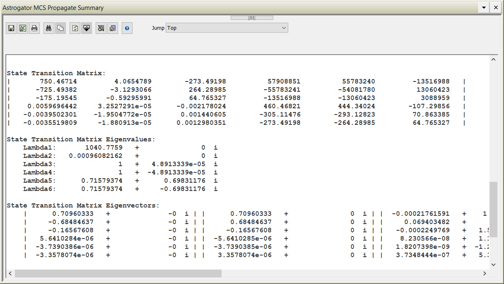Image resolution: width=504 pixels, height=284 pixels.
Task: Click the toolbar gripper handle at top
Action: click(252, 18)
